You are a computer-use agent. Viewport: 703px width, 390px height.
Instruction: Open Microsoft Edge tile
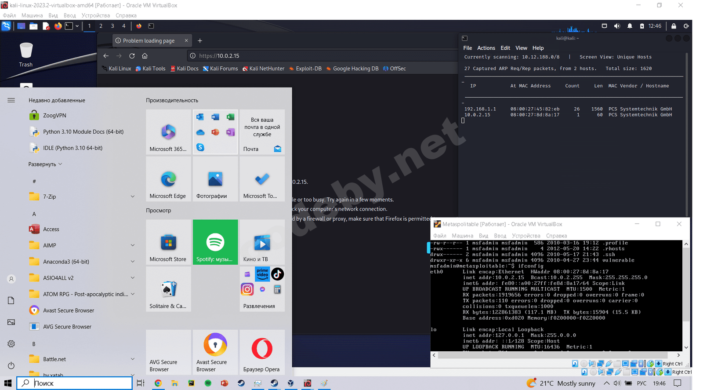168,179
